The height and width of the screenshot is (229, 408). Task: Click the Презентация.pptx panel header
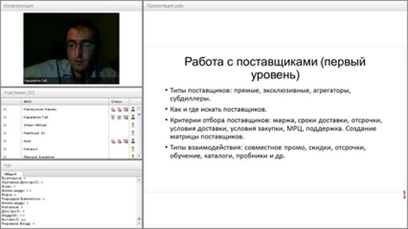tap(275, 6)
